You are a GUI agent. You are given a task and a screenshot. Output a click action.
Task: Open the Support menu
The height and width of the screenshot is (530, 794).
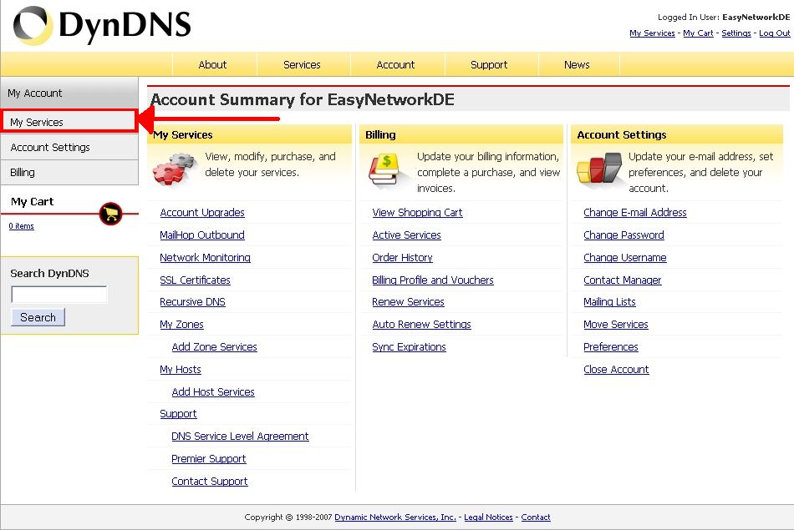tap(489, 65)
